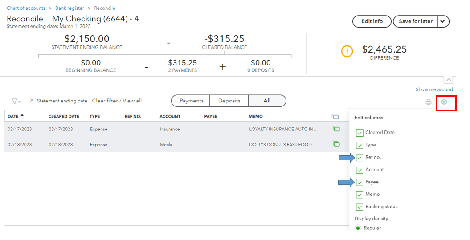This screenshot has height=240, width=470.
Task: Click green copy icon for Loyalty Insurance row
Action: (x=336, y=129)
